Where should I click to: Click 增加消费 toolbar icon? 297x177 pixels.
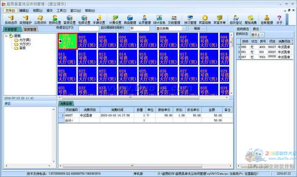(250, 20)
